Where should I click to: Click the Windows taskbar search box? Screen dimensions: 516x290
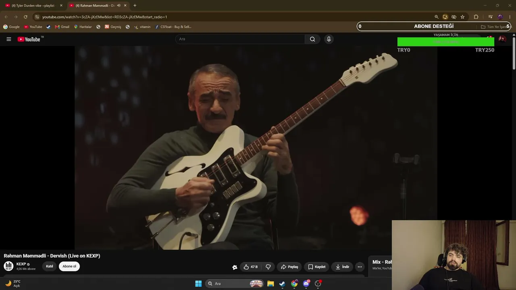(x=234, y=284)
